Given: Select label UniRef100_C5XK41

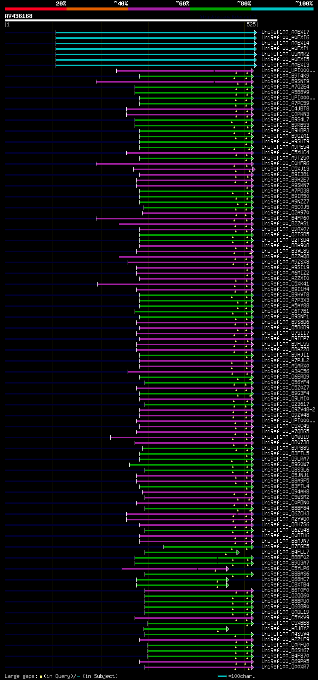Looking at the screenshot, I should (285, 284).
